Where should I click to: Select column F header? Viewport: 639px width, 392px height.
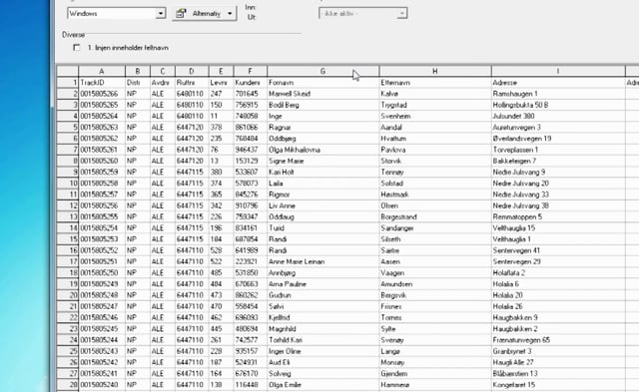251,71
